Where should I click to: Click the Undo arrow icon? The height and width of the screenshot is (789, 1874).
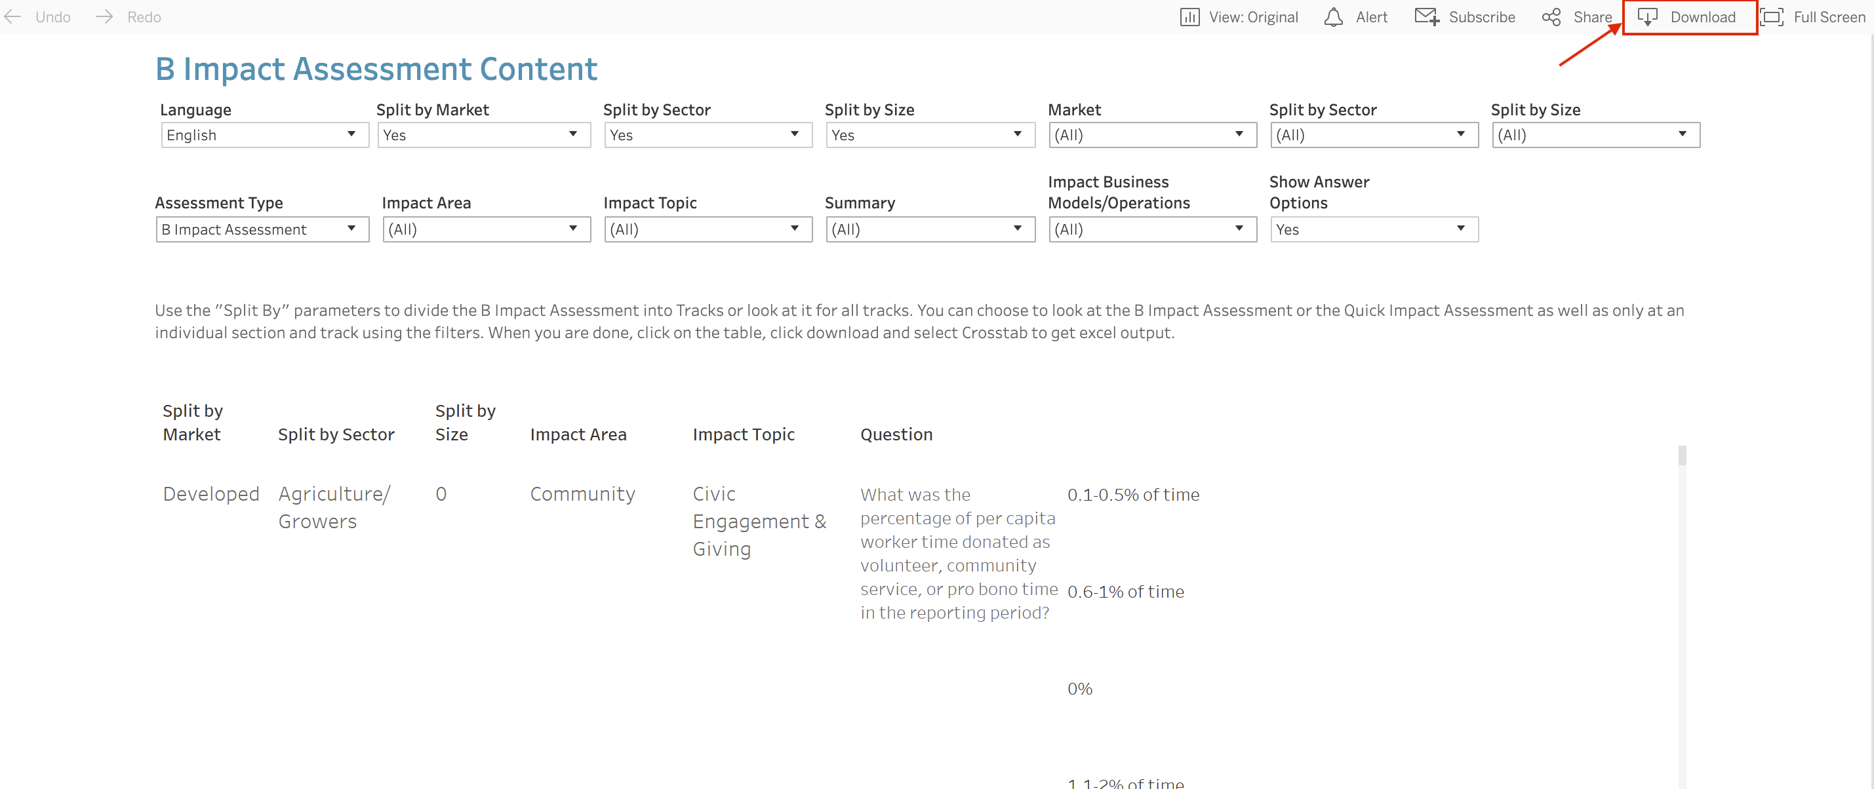(12, 17)
